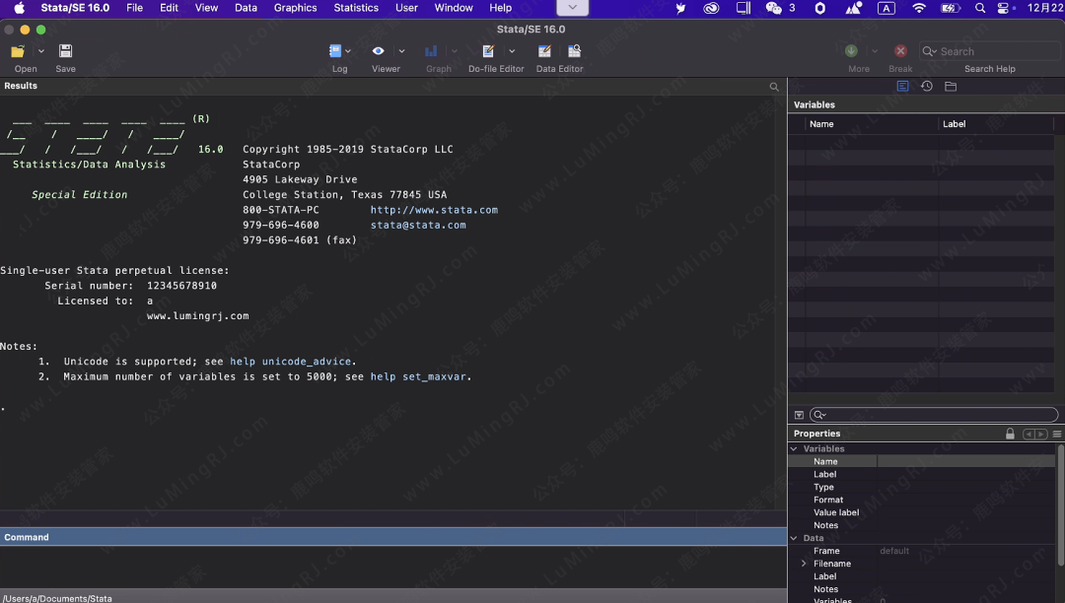Image resolution: width=1065 pixels, height=603 pixels.
Task: Open the Viewer with the eye icon
Action: (378, 51)
